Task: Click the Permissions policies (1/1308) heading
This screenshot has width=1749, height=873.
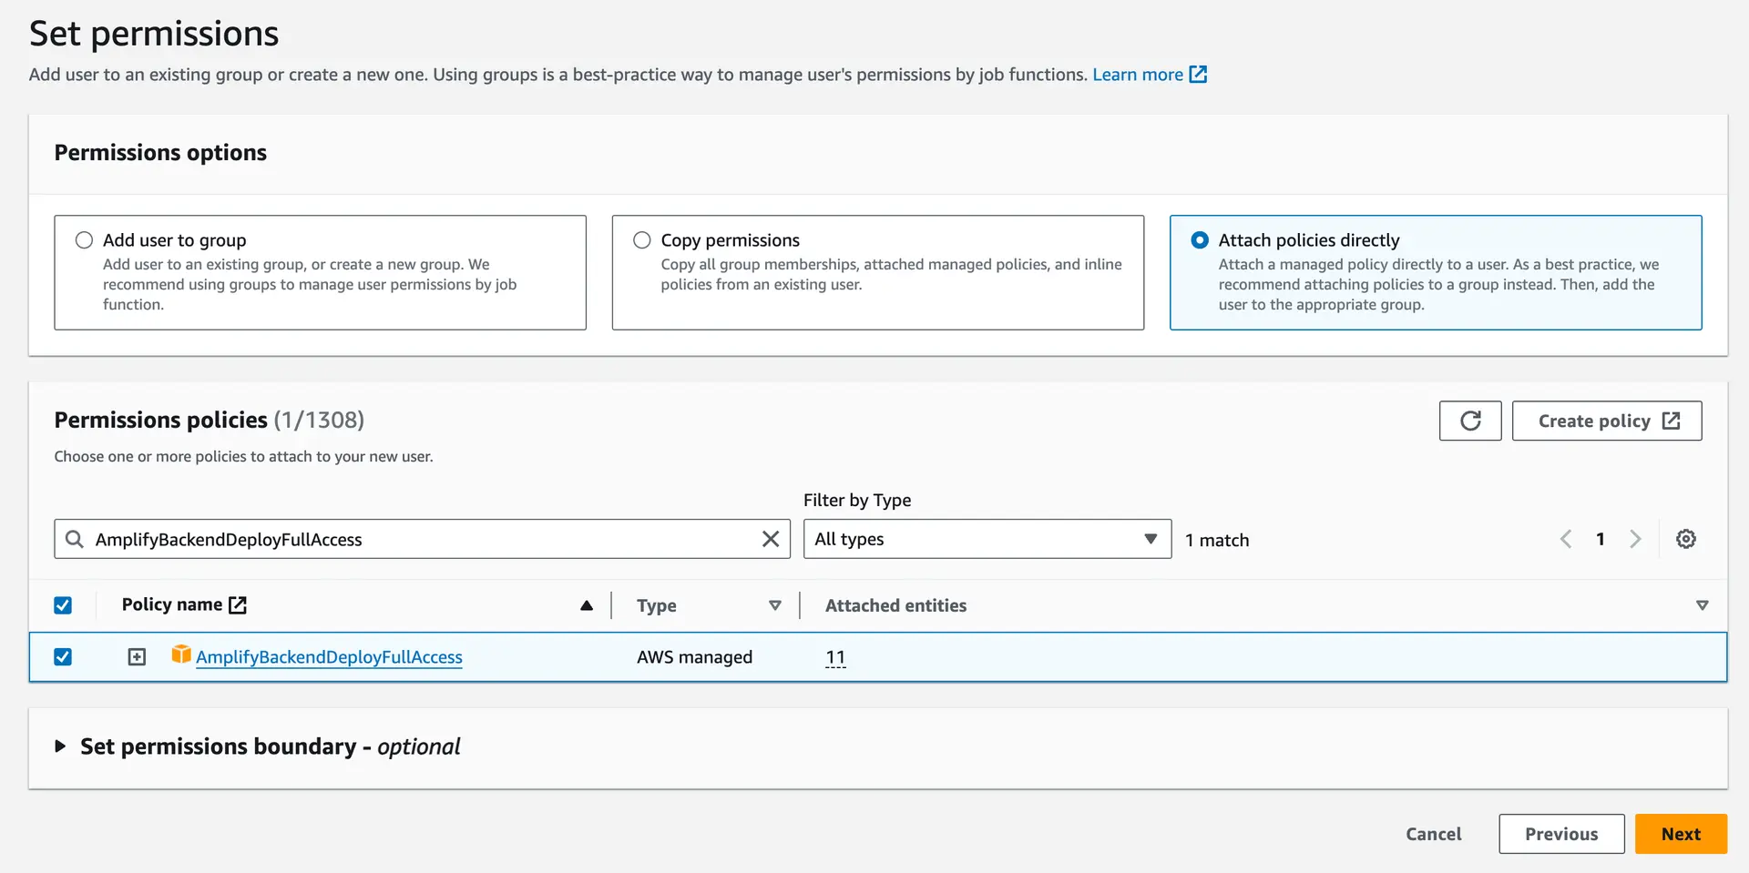Action: [210, 420]
